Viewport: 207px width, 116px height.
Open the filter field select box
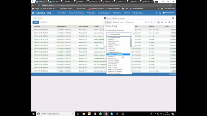coord(119,34)
